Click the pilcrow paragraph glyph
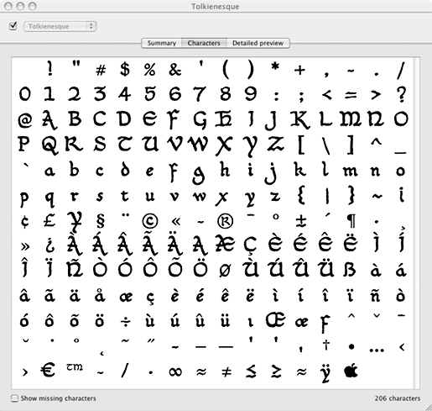 point(351,221)
